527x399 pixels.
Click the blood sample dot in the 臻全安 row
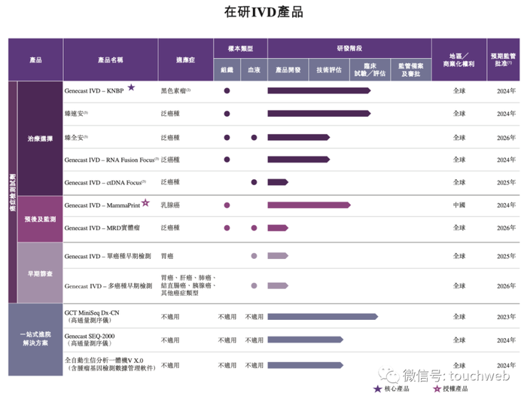pyautogui.click(x=254, y=138)
